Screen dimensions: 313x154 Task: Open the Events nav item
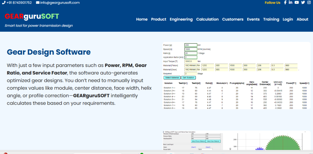[253, 19]
